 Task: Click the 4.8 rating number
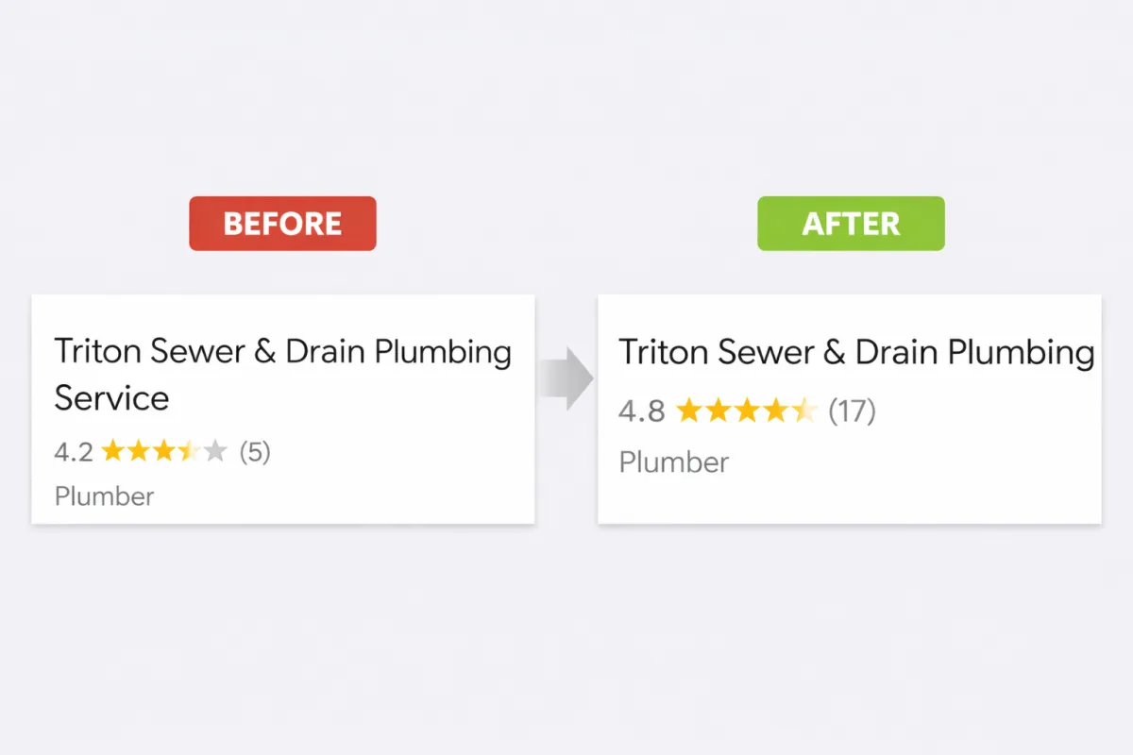click(642, 411)
